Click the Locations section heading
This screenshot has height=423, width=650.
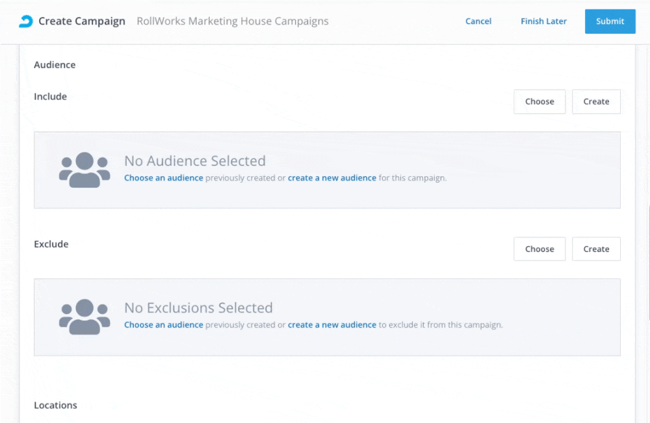coord(55,405)
